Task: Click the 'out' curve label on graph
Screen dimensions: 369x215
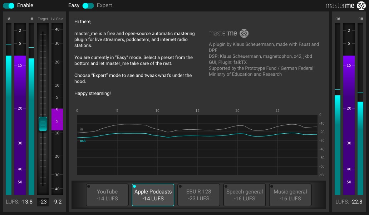Action: click(x=83, y=141)
